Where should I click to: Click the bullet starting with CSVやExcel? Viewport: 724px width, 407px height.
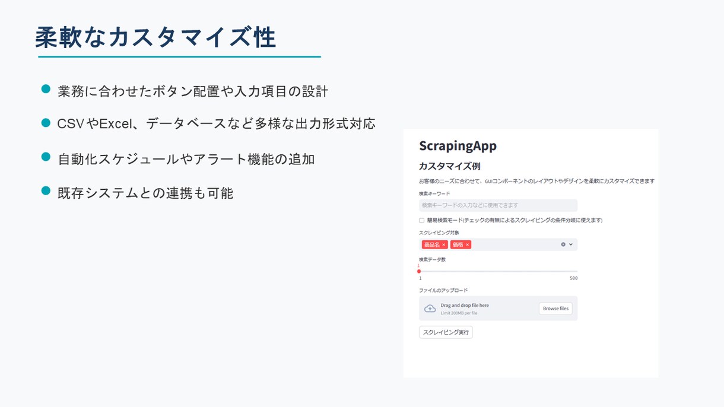pos(216,123)
